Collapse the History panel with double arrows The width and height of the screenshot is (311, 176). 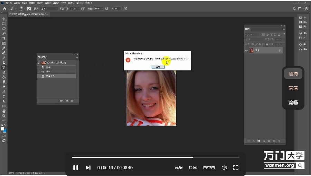coord(74,54)
